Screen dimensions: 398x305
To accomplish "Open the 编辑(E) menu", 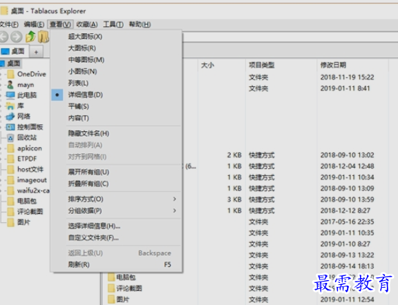I will click(34, 24).
